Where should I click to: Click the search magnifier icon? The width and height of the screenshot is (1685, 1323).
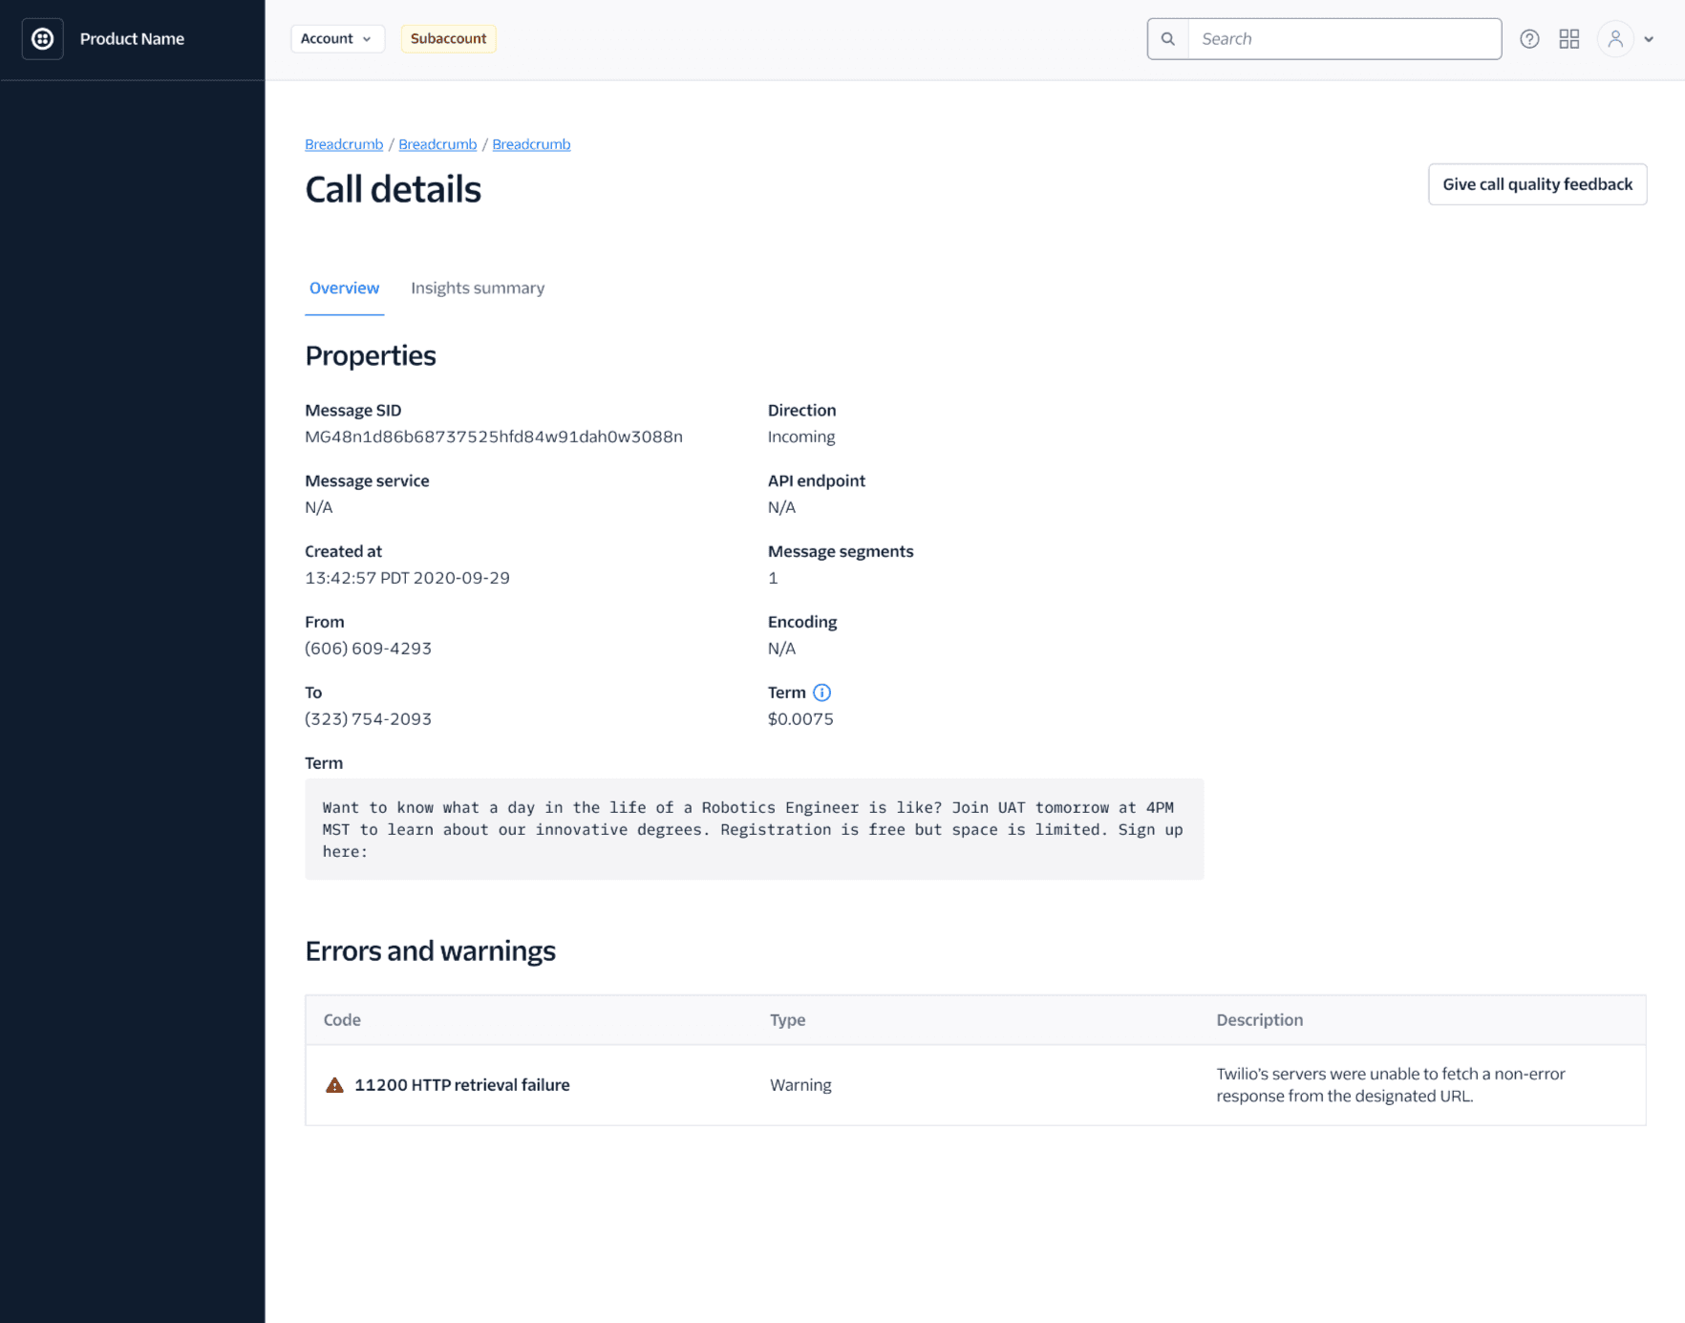pyautogui.click(x=1167, y=38)
